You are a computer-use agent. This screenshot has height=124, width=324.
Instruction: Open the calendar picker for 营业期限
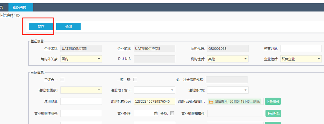[x=156, y=113]
